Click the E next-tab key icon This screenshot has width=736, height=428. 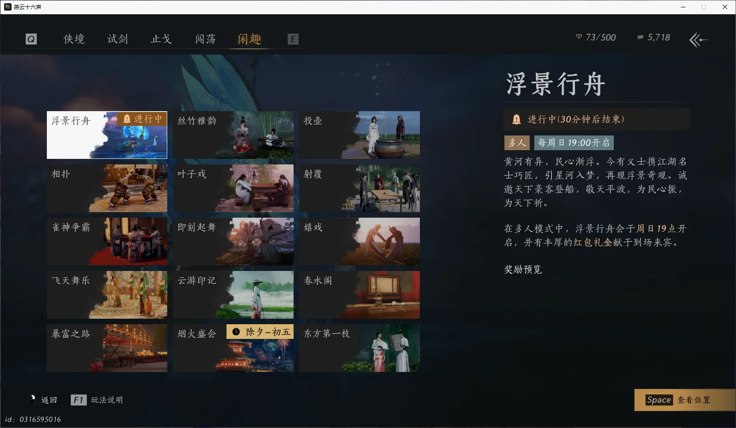click(x=293, y=39)
